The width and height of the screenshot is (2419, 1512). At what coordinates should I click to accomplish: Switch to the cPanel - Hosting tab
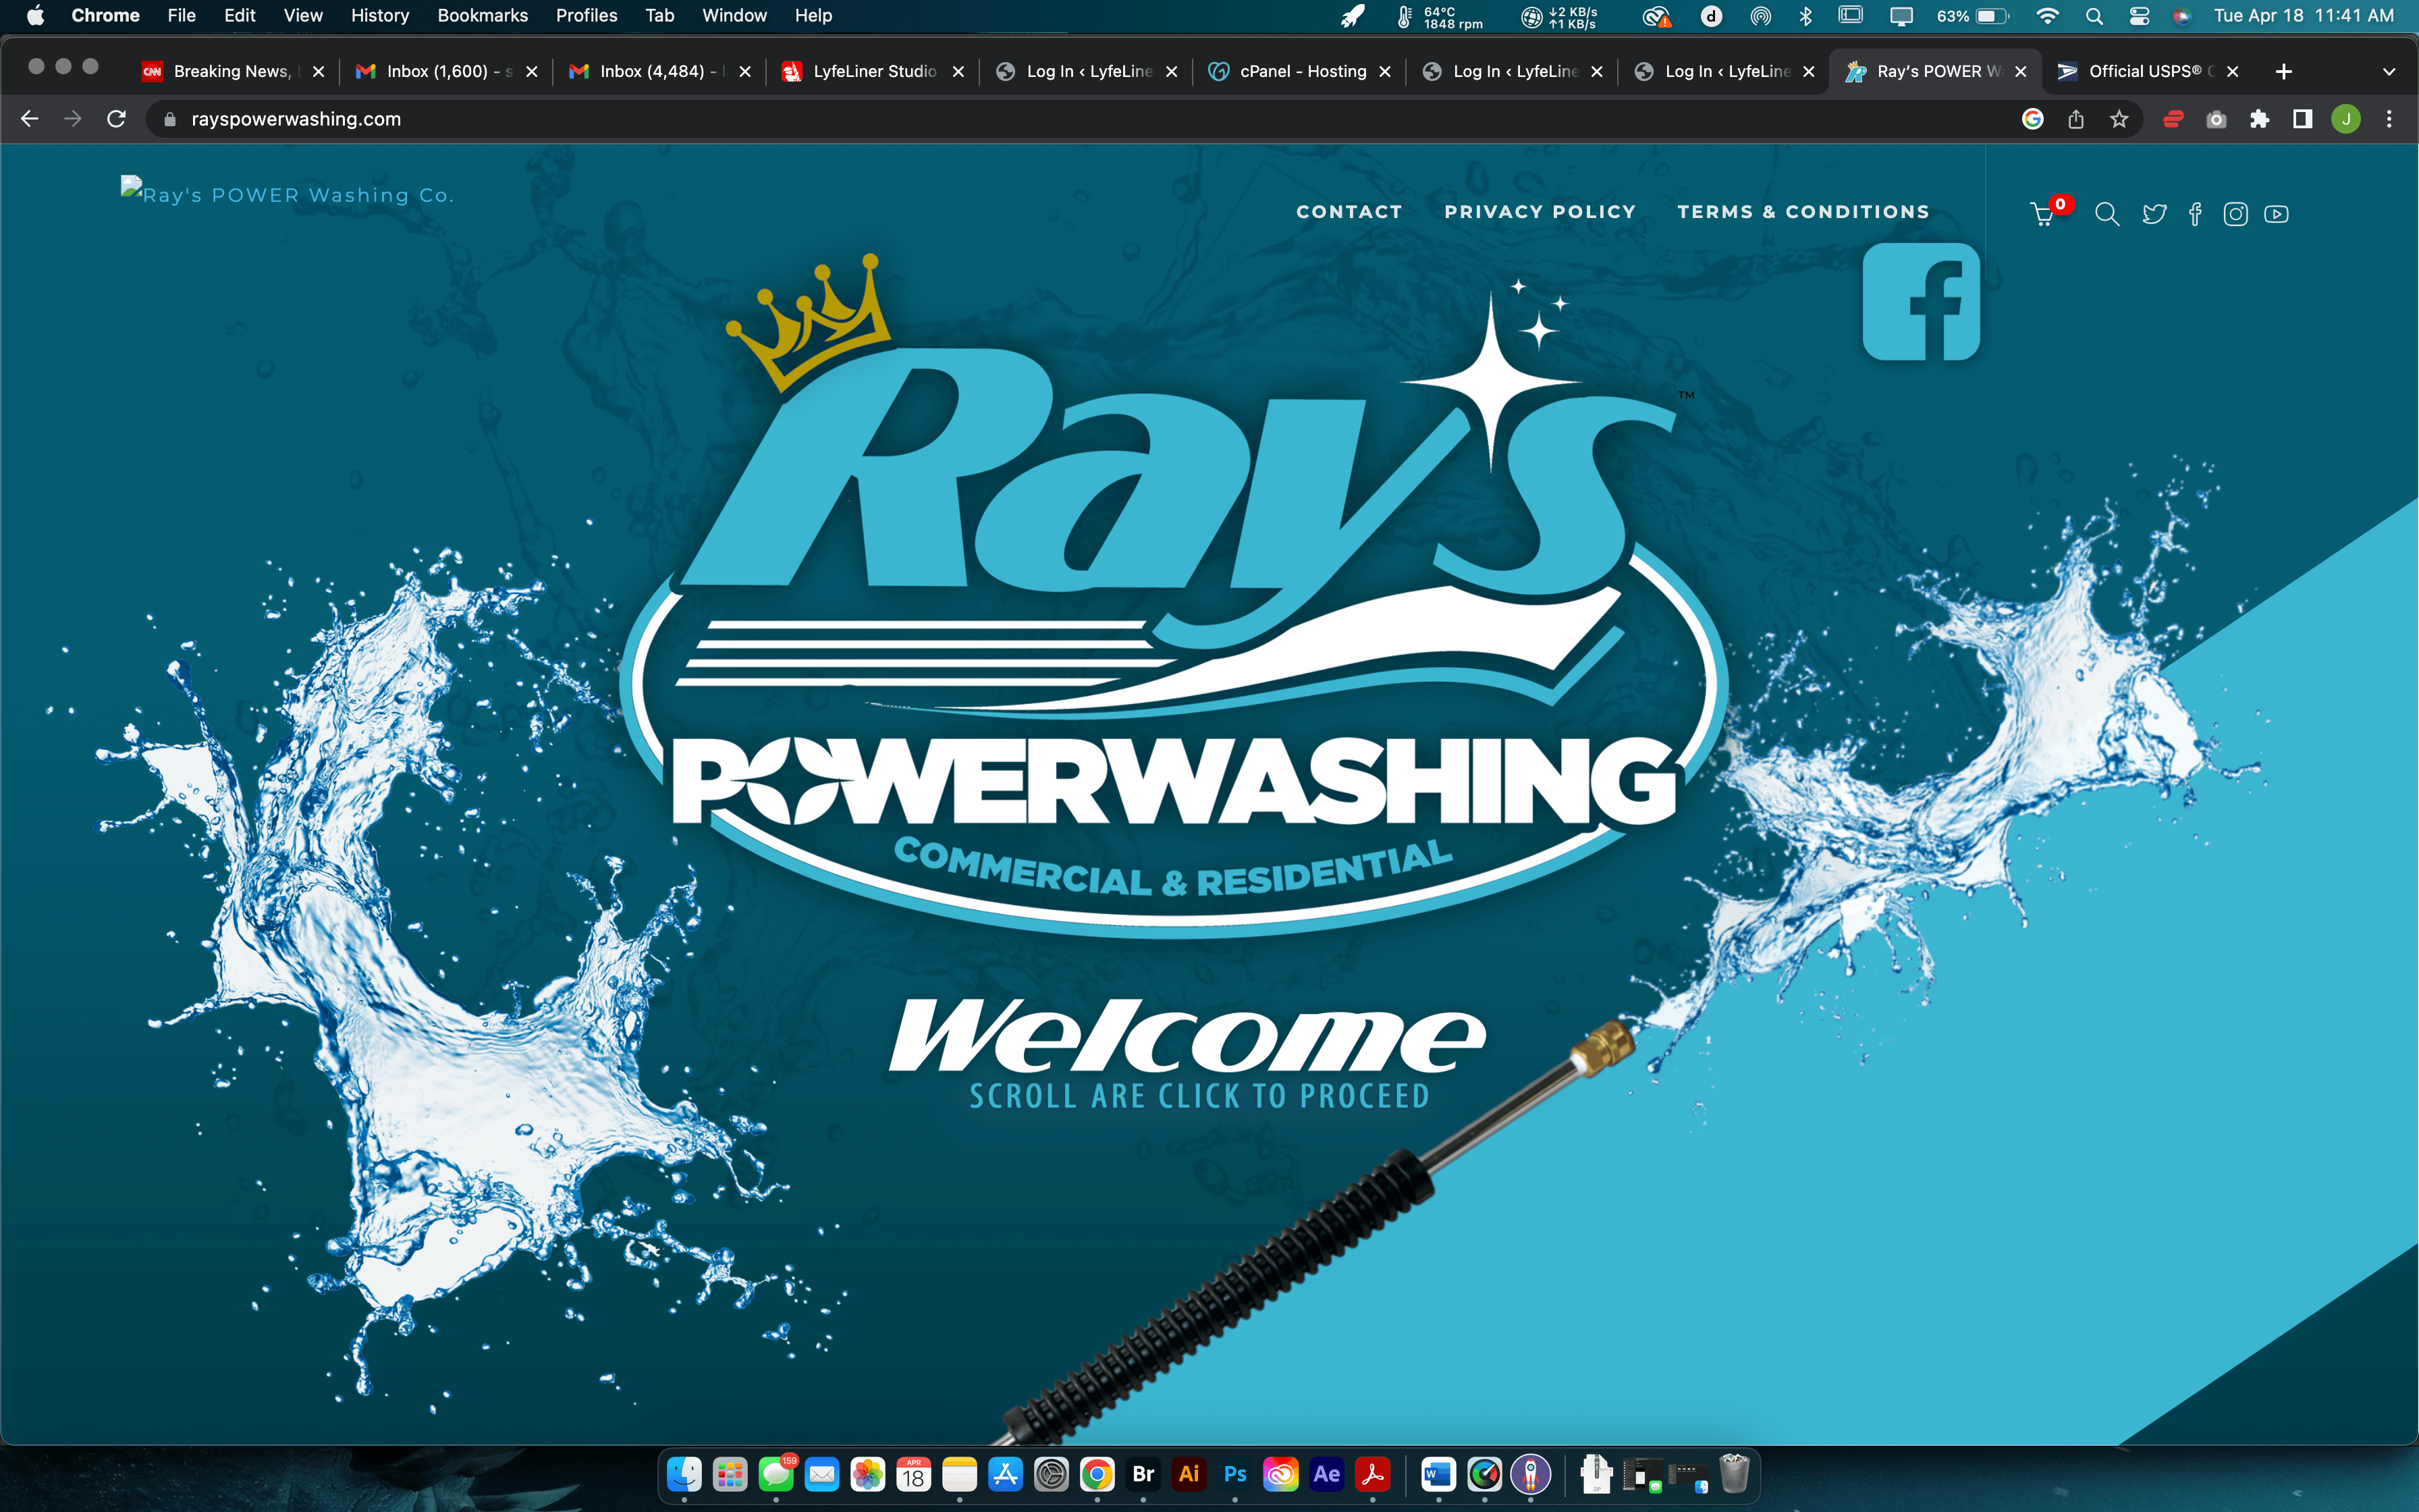tap(1301, 71)
